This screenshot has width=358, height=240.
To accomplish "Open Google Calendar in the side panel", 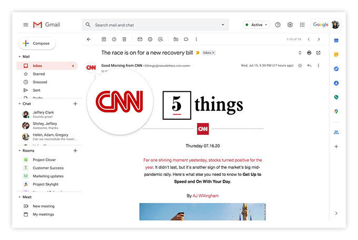I will pyautogui.click(x=336, y=40).
